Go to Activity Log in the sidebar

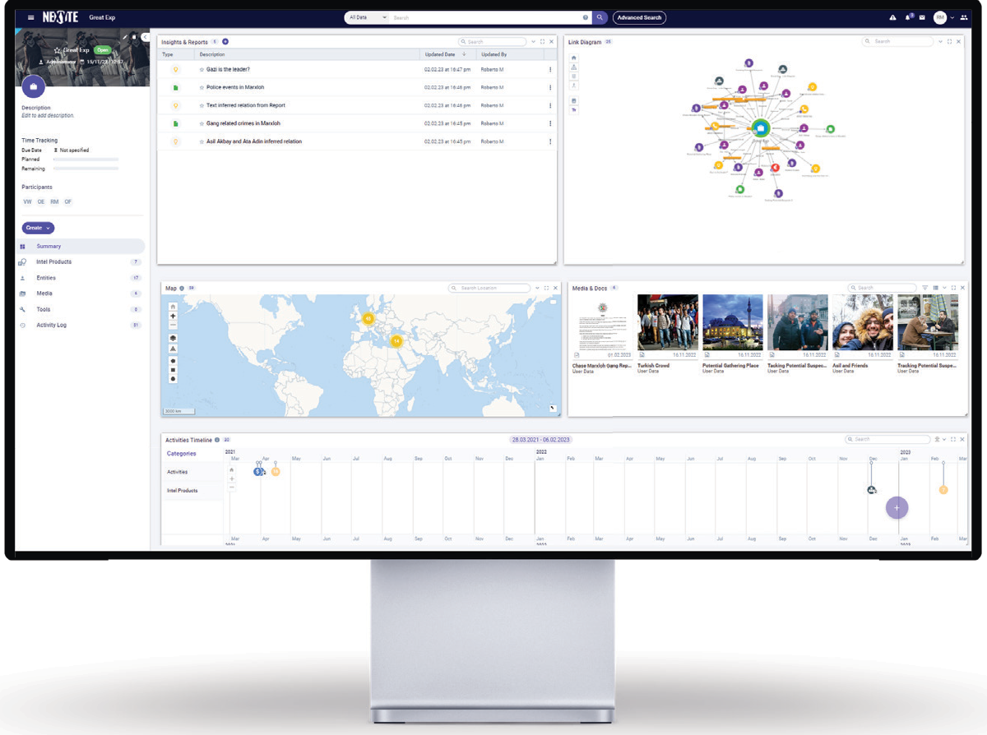click(51, 326)
